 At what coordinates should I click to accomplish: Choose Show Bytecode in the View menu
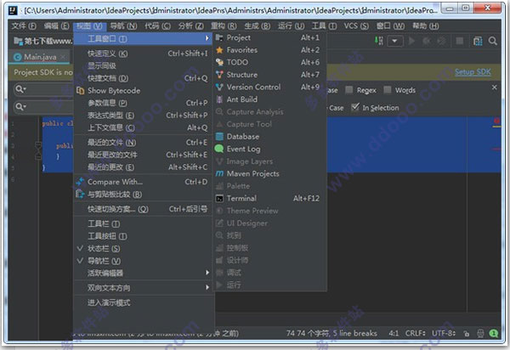(143, 91)
